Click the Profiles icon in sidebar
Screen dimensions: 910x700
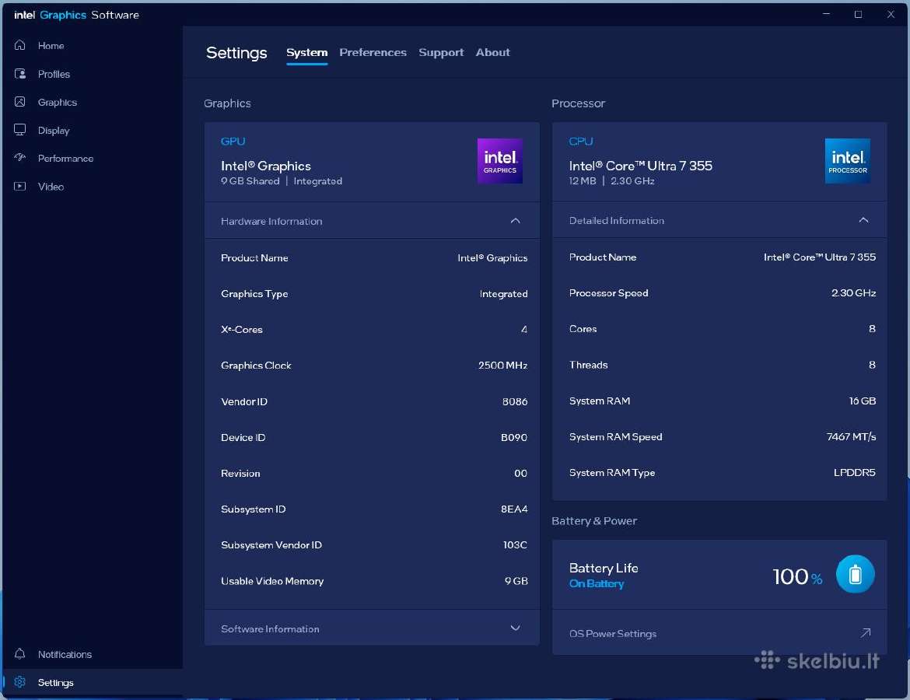19,74
